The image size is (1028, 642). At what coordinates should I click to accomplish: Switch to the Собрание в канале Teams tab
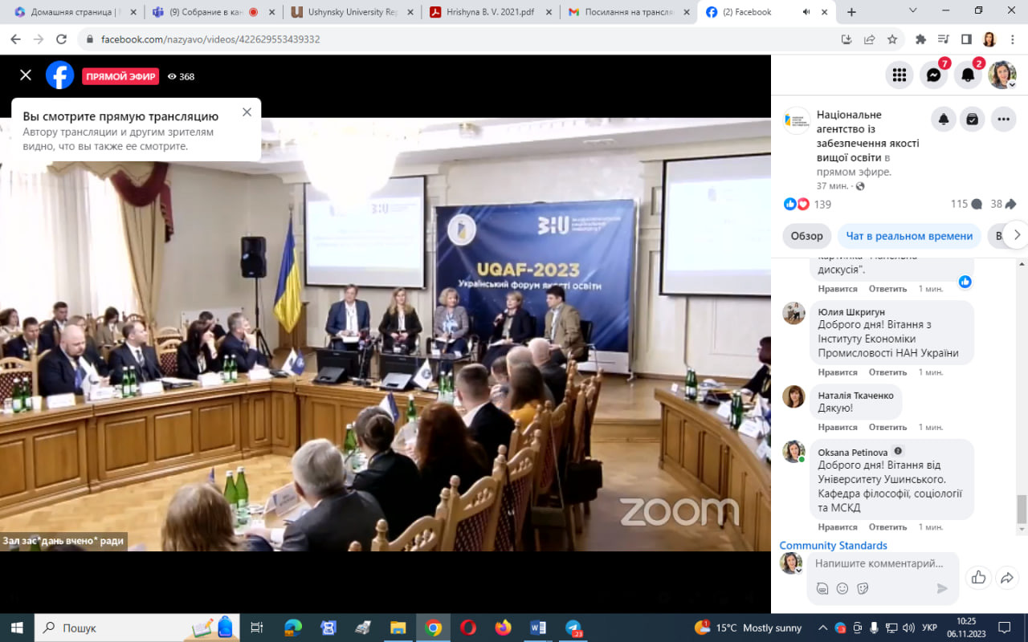pyautogui.click(x=213, y=12)
